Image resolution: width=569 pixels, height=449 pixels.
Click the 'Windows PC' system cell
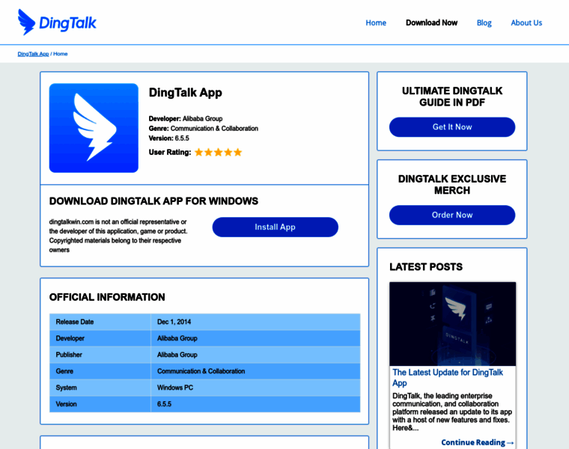[x=255, y=388]
